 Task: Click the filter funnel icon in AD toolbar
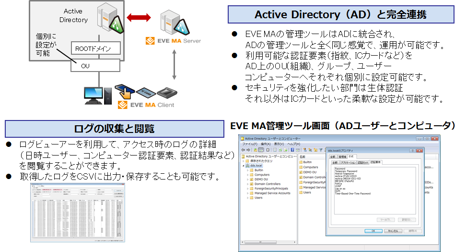[x=321, y=150]
